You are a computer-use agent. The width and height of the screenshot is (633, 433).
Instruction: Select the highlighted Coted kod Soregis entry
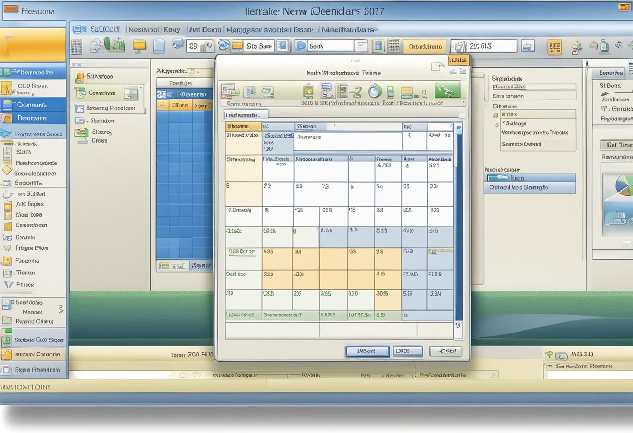(528, 187)
